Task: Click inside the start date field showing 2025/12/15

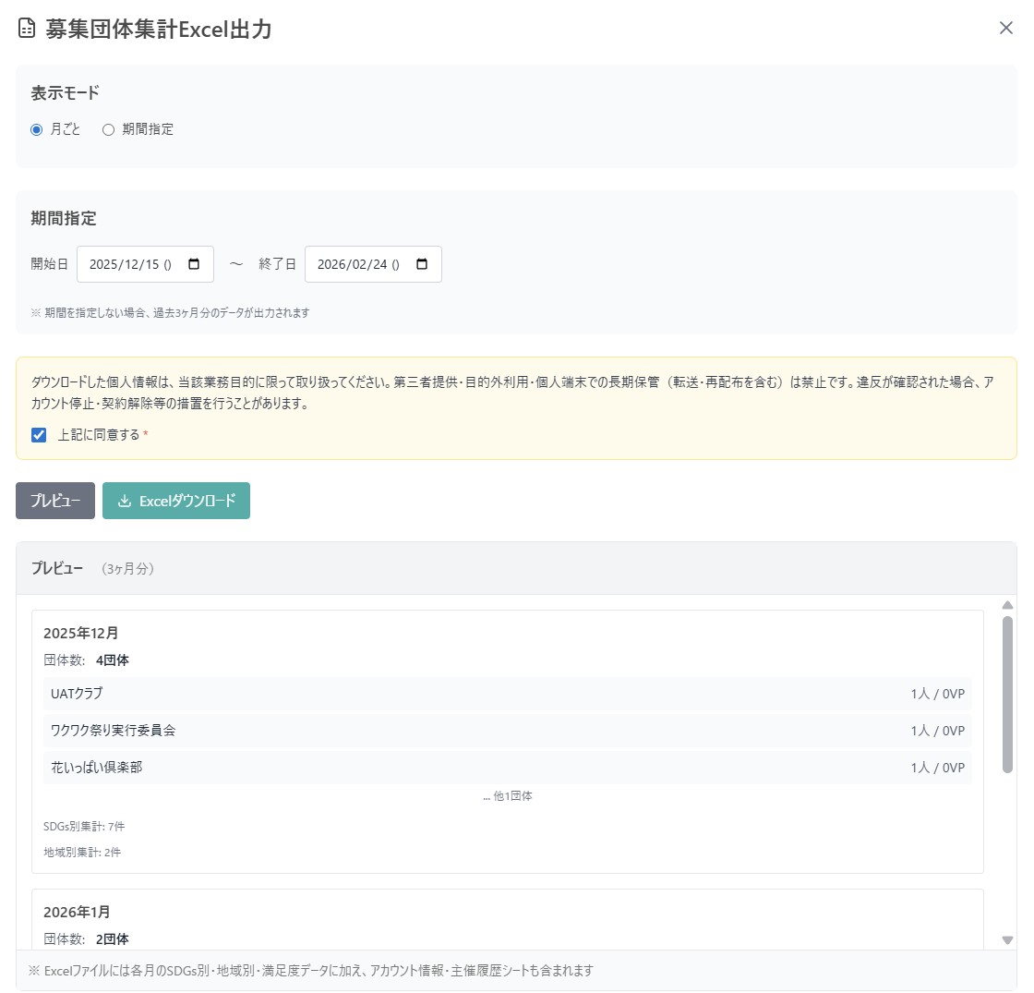Action: 129,263
